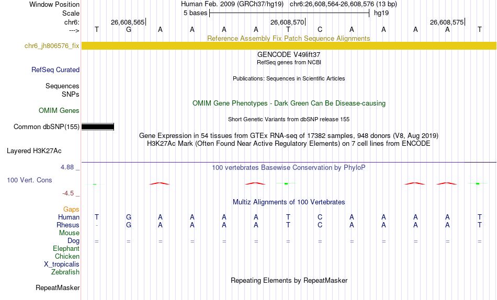
Task: Click the GENCODE V49lift37 track title
Action: click(289, 55)
